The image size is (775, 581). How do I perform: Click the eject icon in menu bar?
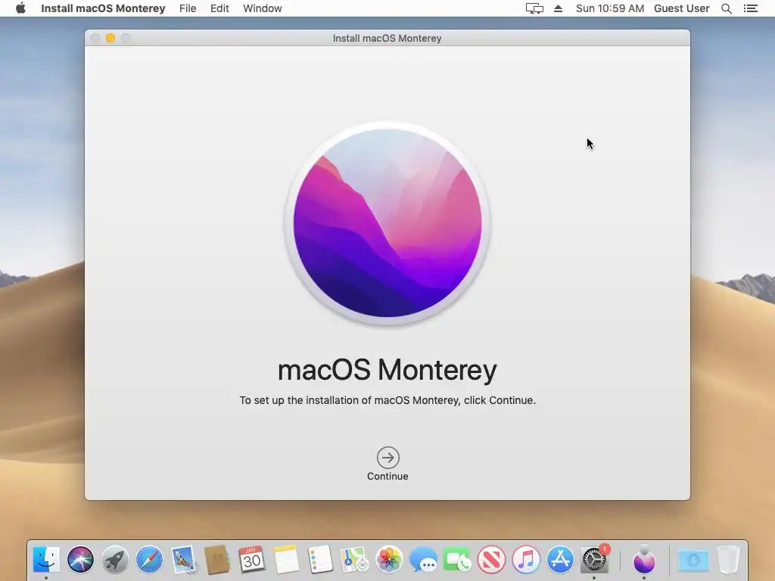558,8
